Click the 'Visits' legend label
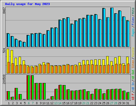The image size is (136, 106). pyautogui.click(x=133, y=52)
